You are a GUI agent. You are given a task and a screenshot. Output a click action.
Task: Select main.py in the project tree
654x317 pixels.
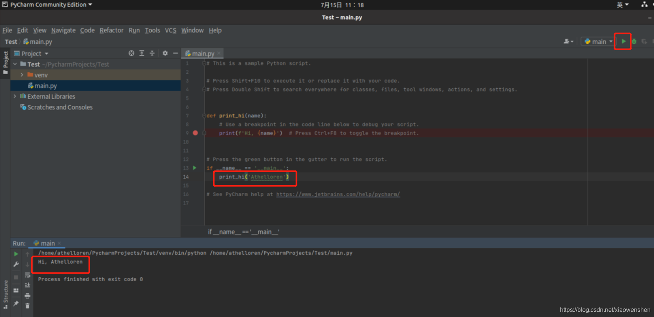coord(95,86)
